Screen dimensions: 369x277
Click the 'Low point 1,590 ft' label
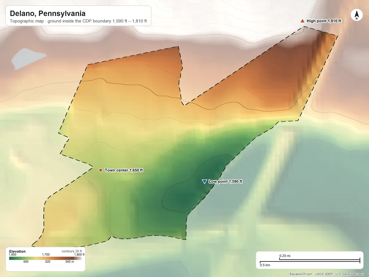[225, 182]
